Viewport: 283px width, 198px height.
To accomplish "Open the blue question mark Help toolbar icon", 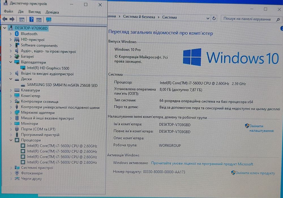I will pos(31,19).
